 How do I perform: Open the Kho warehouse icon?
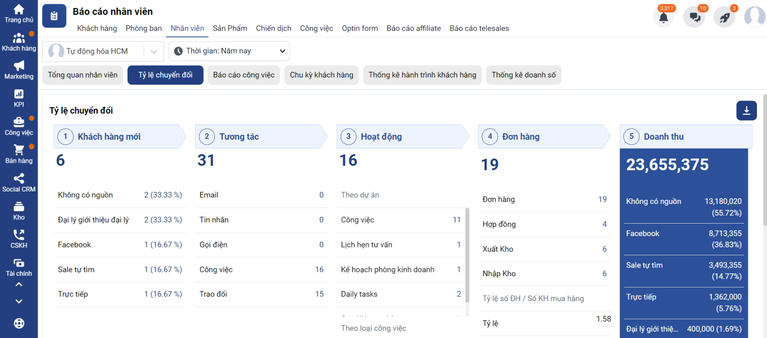pos(19,207)
